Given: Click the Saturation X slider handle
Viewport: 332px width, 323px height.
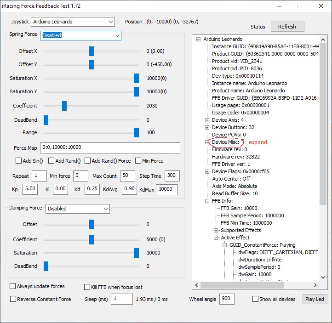Looking at the screenshot, I should [137, 79].
